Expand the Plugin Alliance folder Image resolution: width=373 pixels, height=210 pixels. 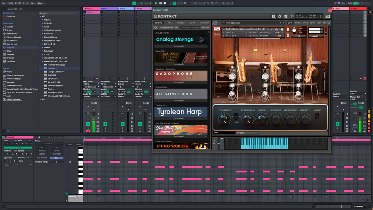[43, 37]
